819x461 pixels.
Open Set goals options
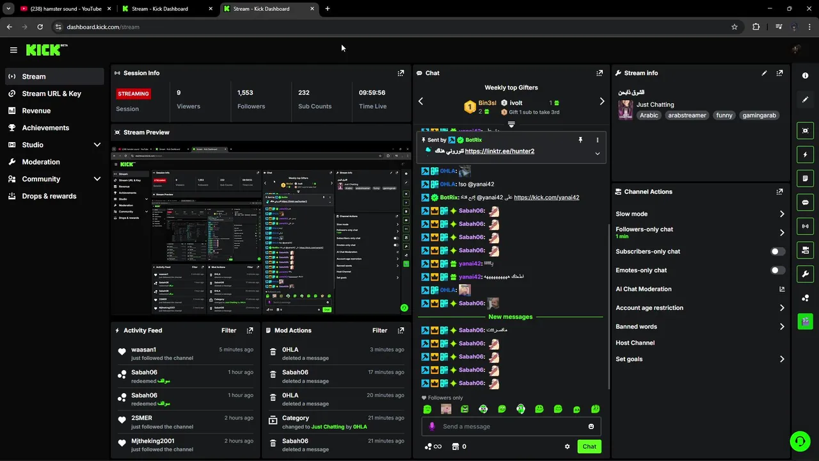[700, 359]
